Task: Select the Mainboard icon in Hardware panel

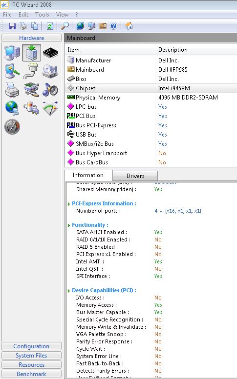Action: pos(31,53)
